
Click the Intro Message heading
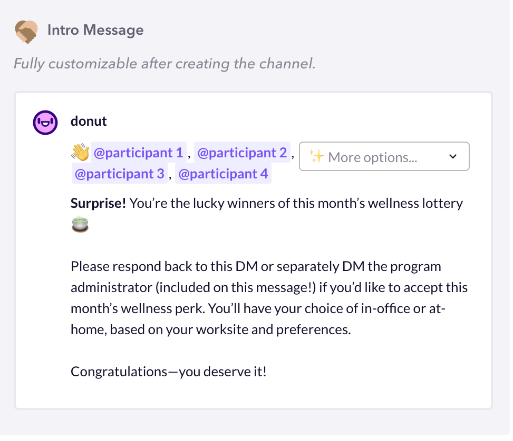[x=95, y=30]
